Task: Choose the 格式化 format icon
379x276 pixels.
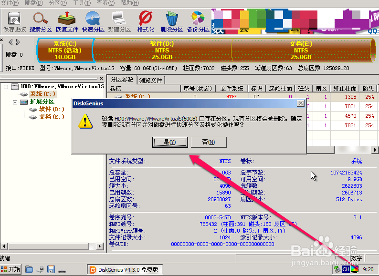Action: tap(146, 21)
